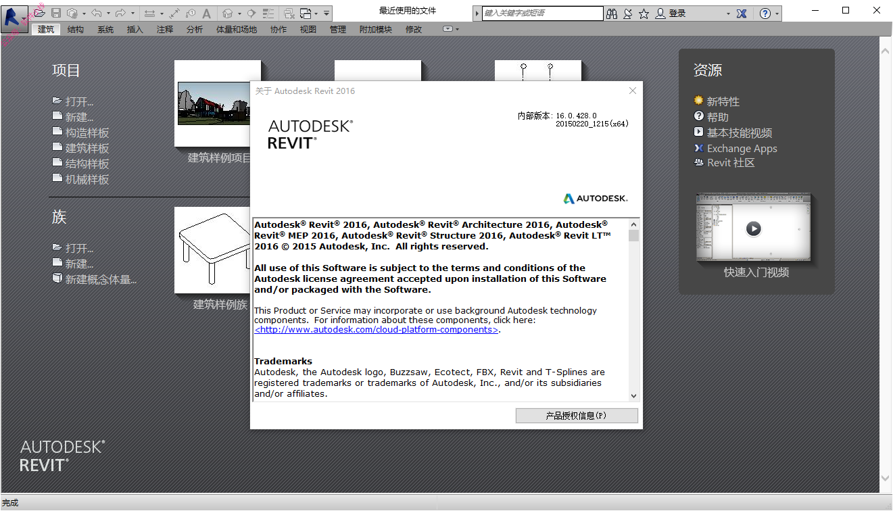Click 产品授权信息(P) button in About dialog
This screenshot has width=893, height=511.
point(577,416)
